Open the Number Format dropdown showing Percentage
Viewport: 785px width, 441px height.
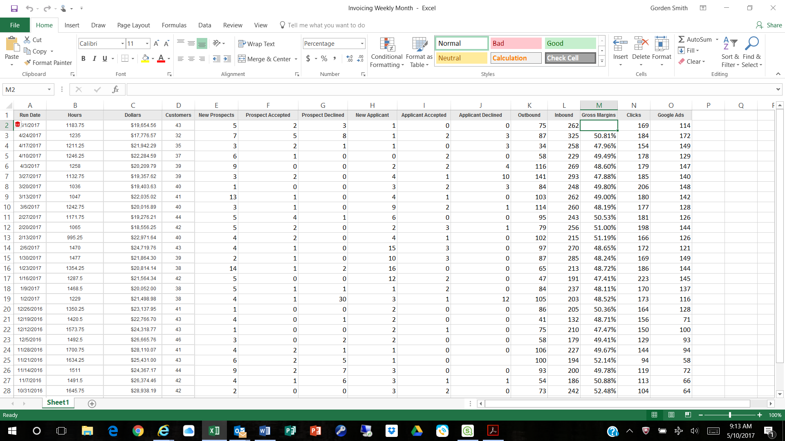[362, 44]
